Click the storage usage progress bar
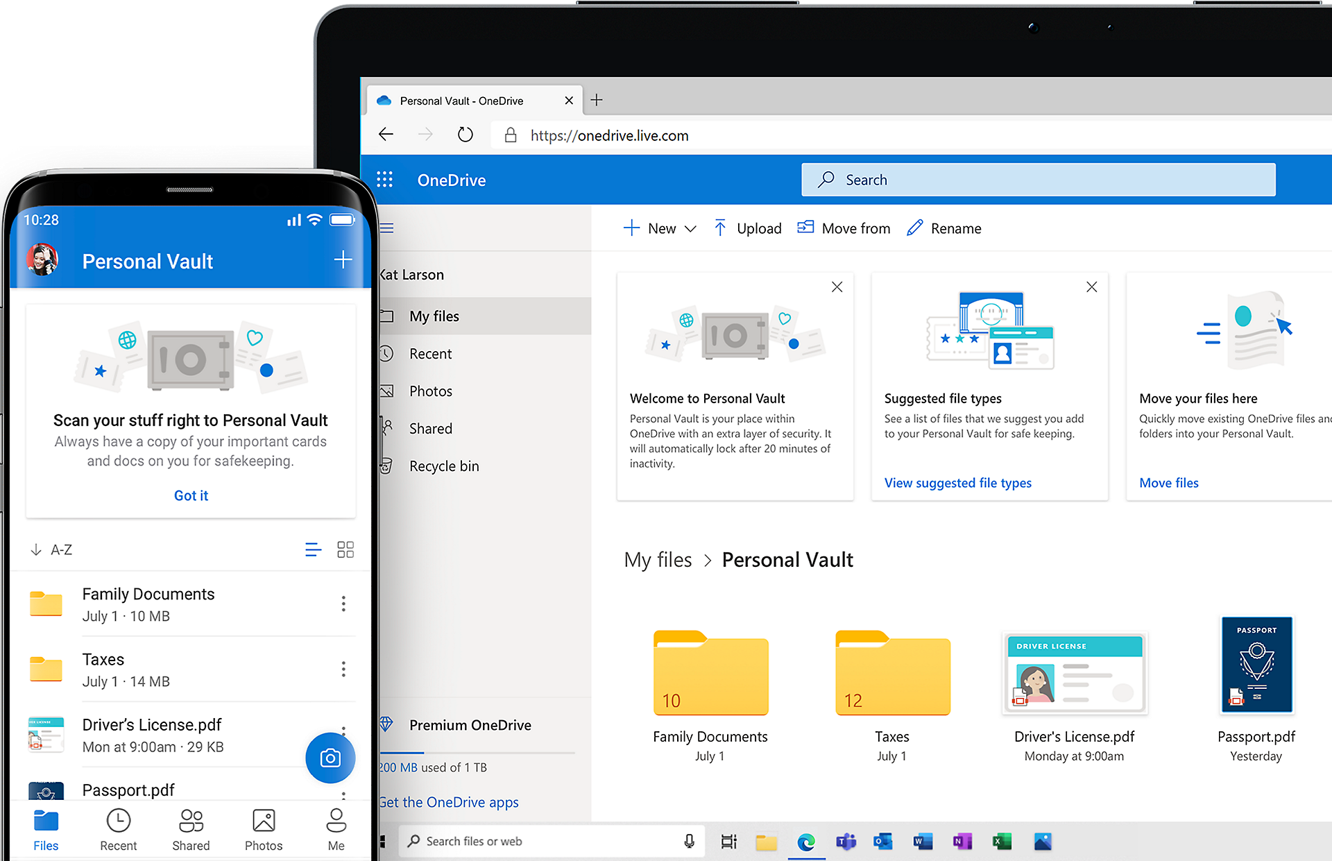 (x=477, y=753)
